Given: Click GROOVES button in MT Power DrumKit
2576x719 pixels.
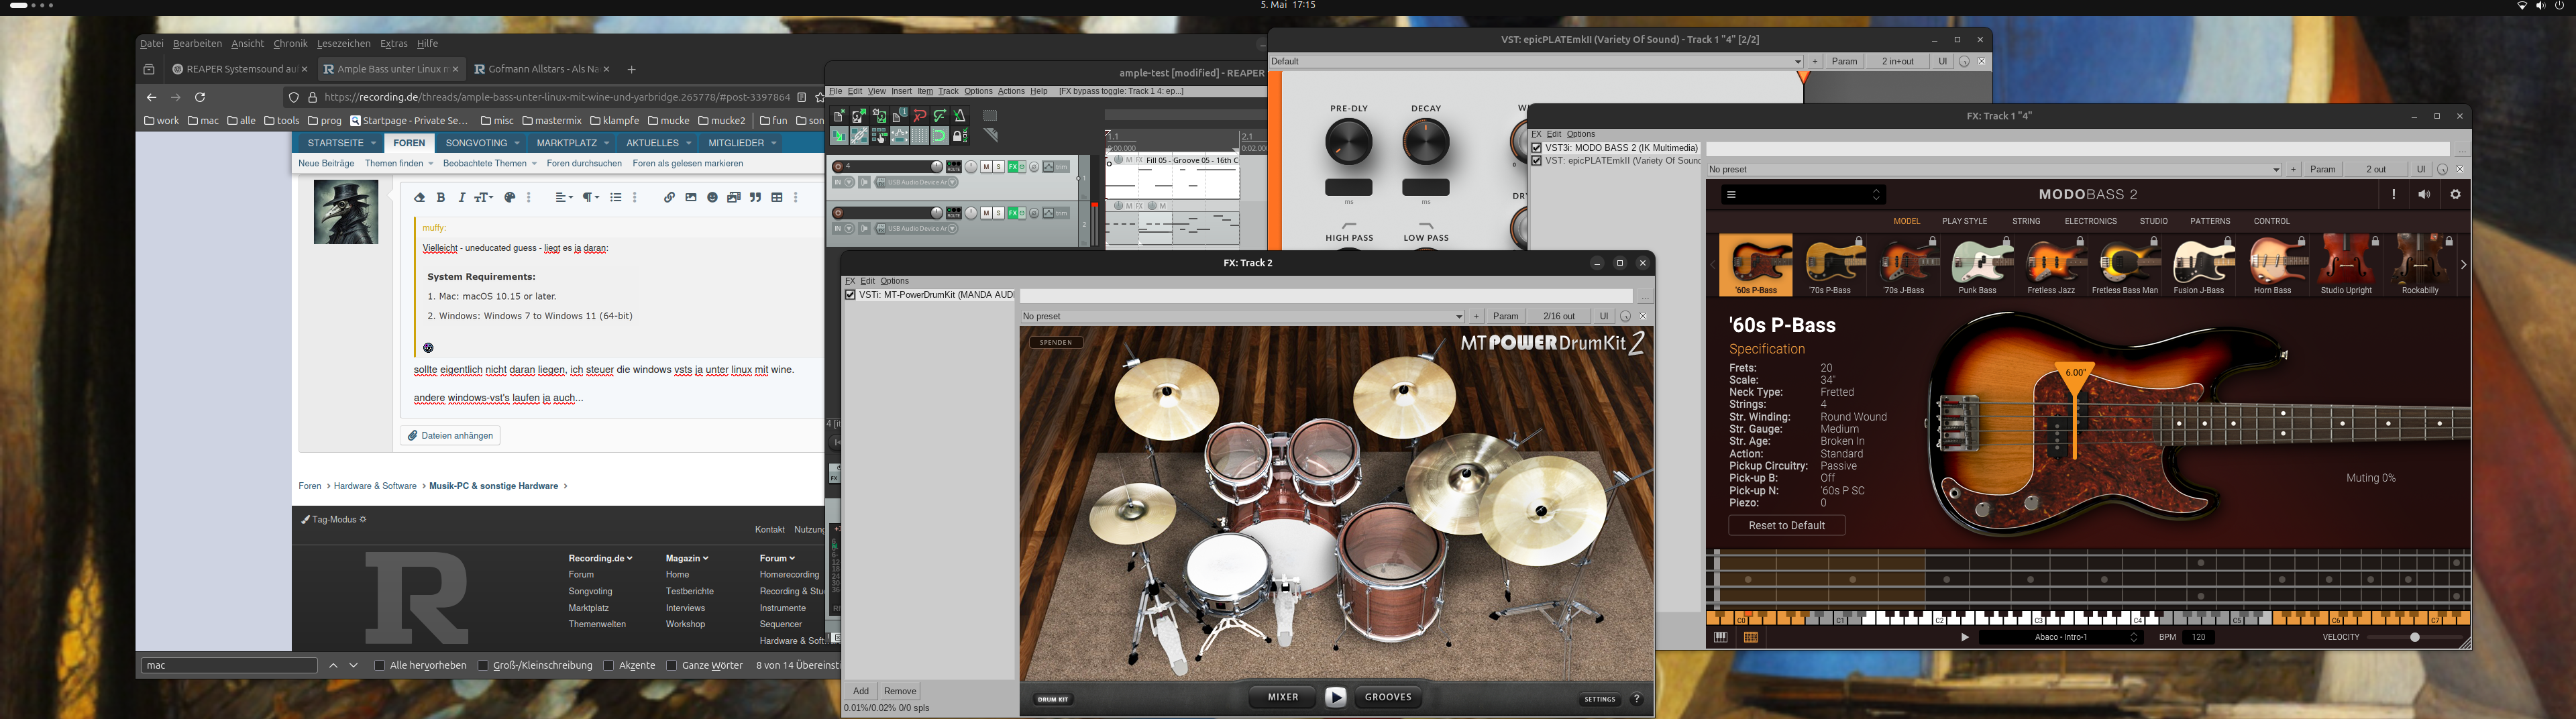Looking at the screenshot, I should pos(1388,697).
